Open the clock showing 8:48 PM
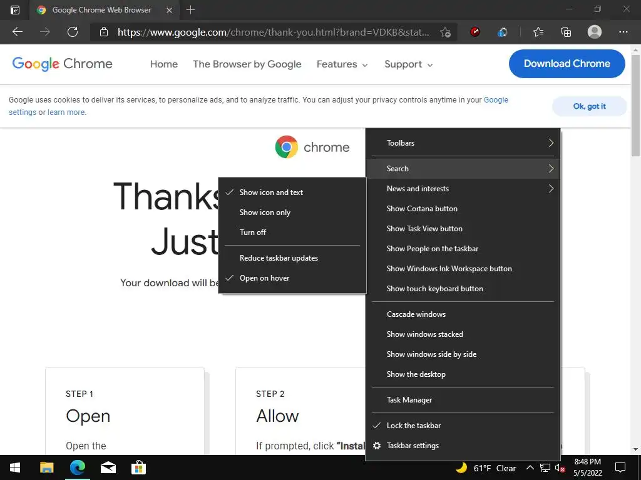This screenshot has height=480, width=641. pos(587,467)
